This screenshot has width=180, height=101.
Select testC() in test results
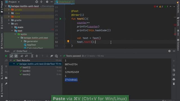click(x=26, y=67)
